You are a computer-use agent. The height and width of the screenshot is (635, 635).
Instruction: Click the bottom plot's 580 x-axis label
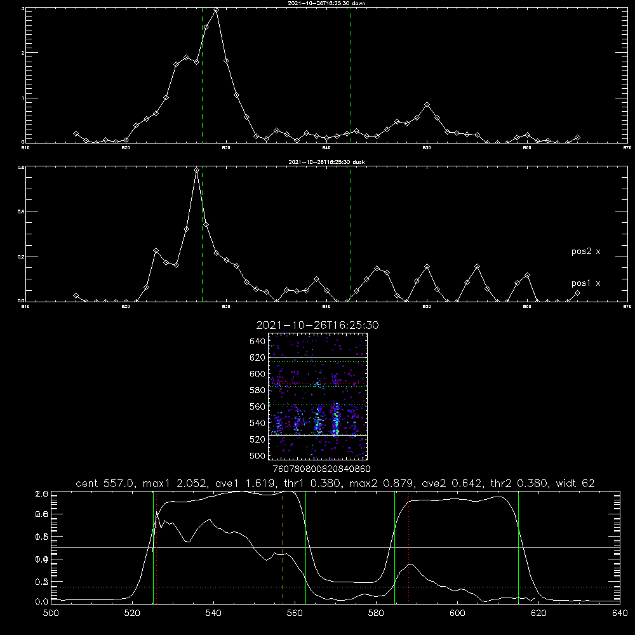(376, 613)
